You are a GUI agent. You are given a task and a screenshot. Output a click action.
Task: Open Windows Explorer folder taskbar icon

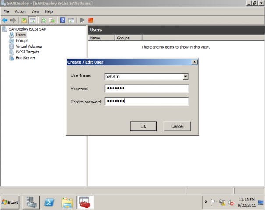pos(67,202)
